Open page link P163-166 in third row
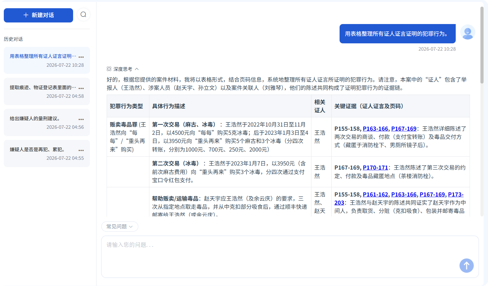 pos(404,195)
